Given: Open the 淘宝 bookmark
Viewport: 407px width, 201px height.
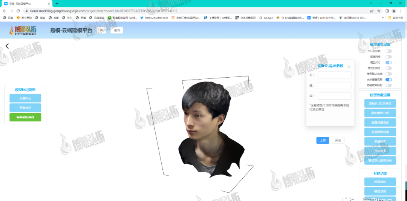Looking at the screenshot, I should pyautogui.click(x=54, y=18).
